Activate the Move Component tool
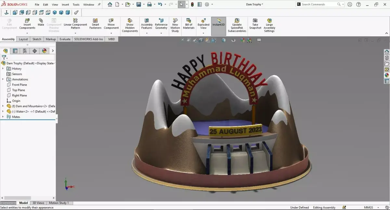The height and width of the screenshot is (210, 390). [111, 24]
